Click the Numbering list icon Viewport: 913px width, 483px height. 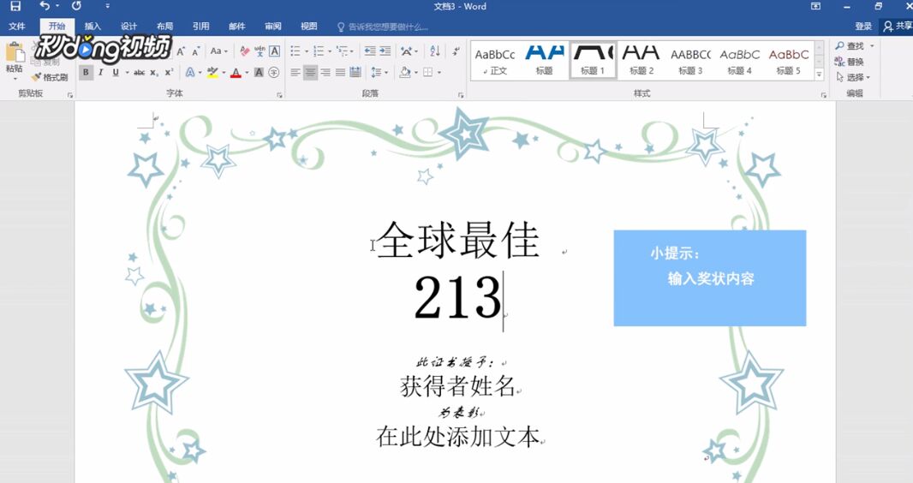point(319,51)
